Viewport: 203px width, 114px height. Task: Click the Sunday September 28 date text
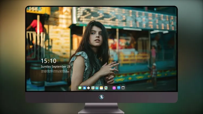point(56,66)
